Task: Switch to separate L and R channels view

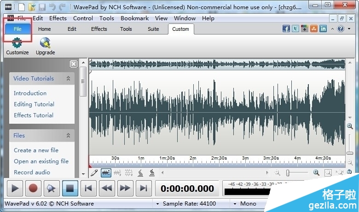Action: pos(129,172)
